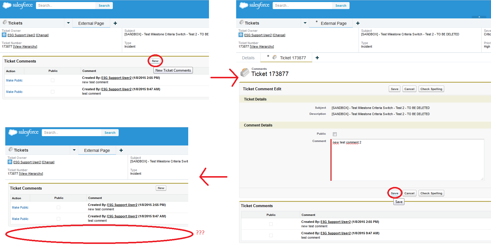
Task: Open the Tickets tab dropdown arrow, bottom-left screenshot
Action: coord(74,150)
